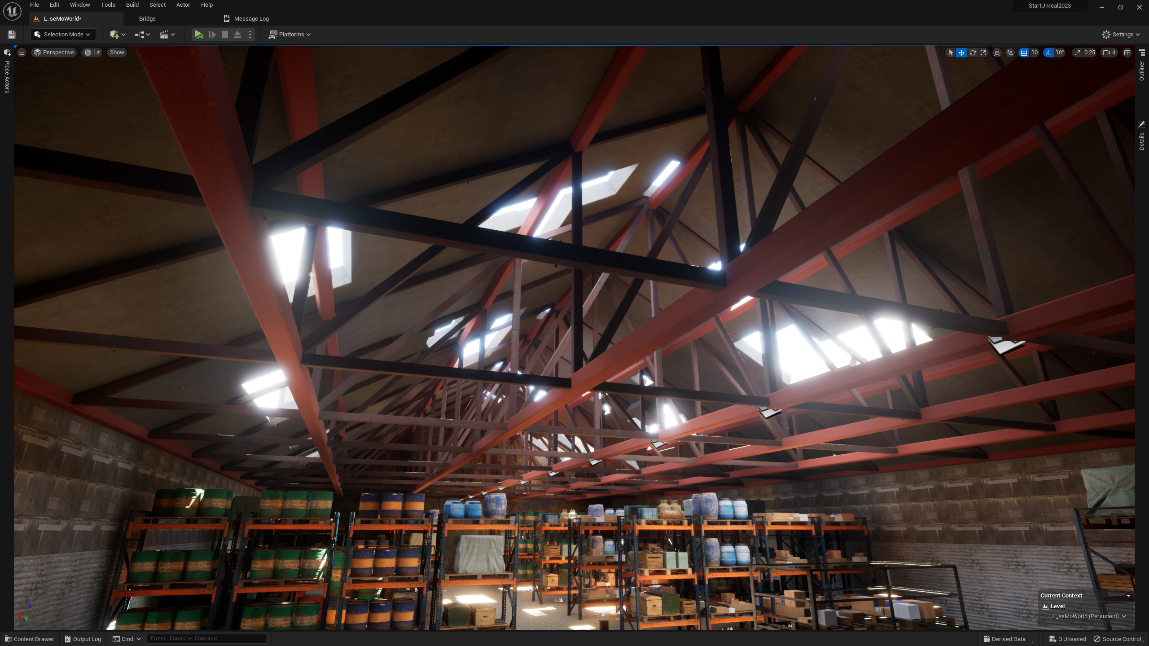Open the Content Drawer
The image size is (1149, 646).
(30, 639)
